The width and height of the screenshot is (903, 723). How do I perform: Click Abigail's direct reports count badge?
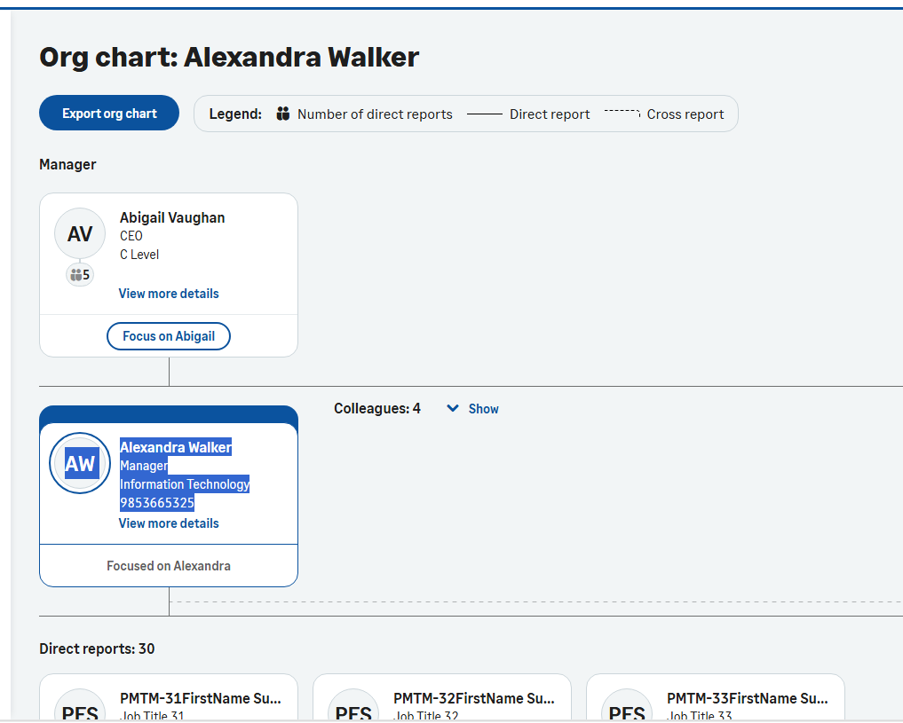pyautogui.click(x=80, y=275)
